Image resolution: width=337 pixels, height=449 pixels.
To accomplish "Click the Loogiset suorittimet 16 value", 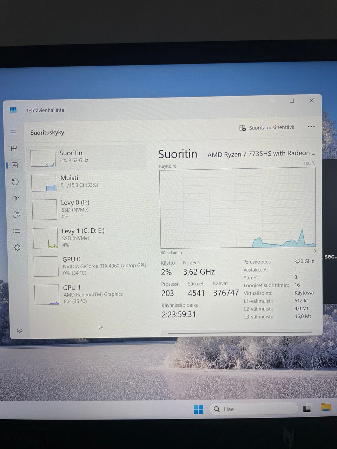I will 297,285.
